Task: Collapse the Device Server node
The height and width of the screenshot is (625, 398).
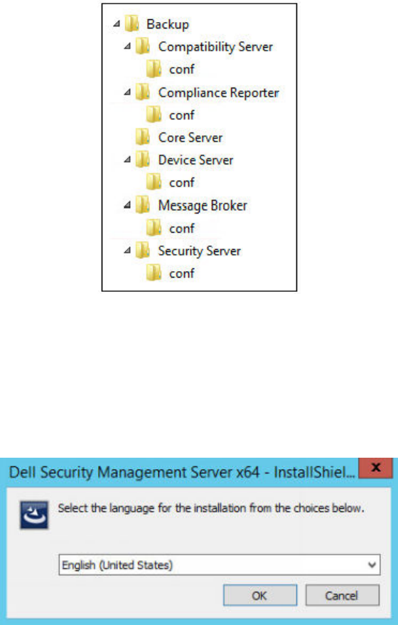Action: tap(127, 160)
